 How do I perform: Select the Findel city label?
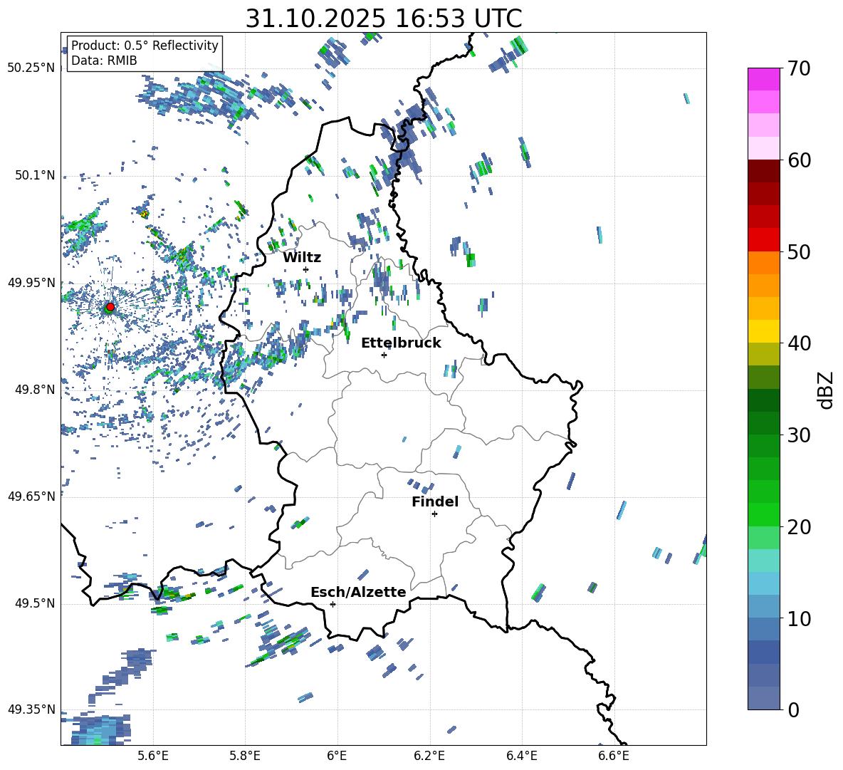[x=435, y=501]
